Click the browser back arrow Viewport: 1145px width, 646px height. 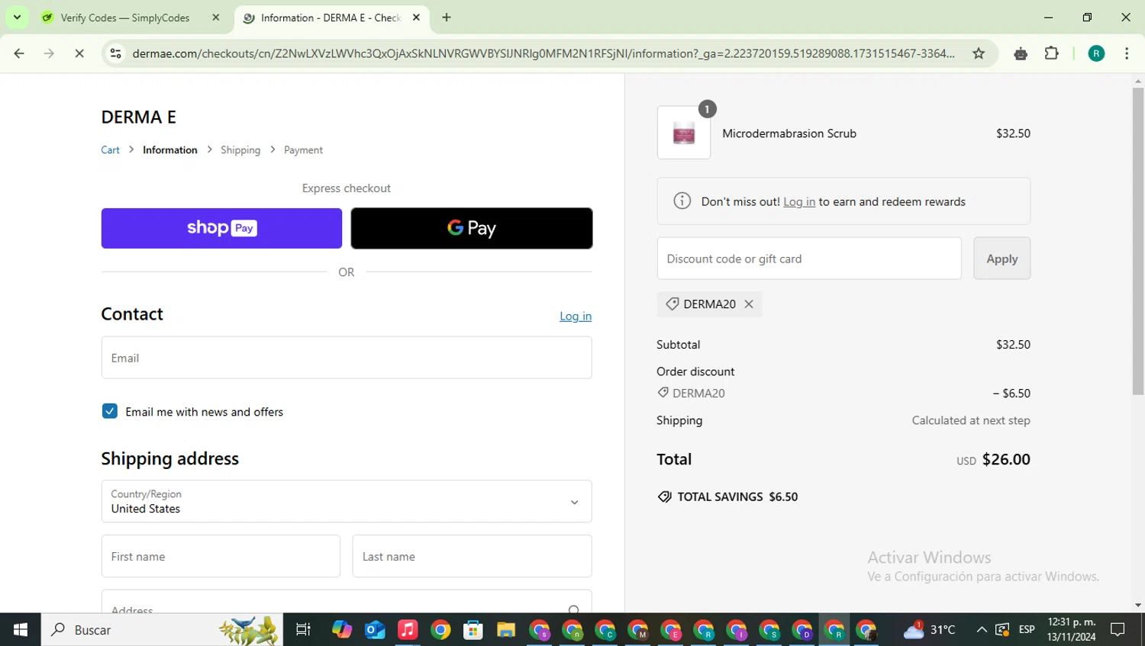click(x=19, y=53)
